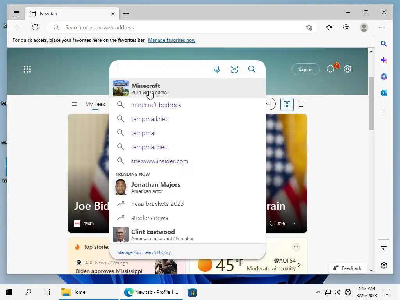Show hidden tray icons chevron
Viewport: 400px width, 300px height.
pos(318,292)
